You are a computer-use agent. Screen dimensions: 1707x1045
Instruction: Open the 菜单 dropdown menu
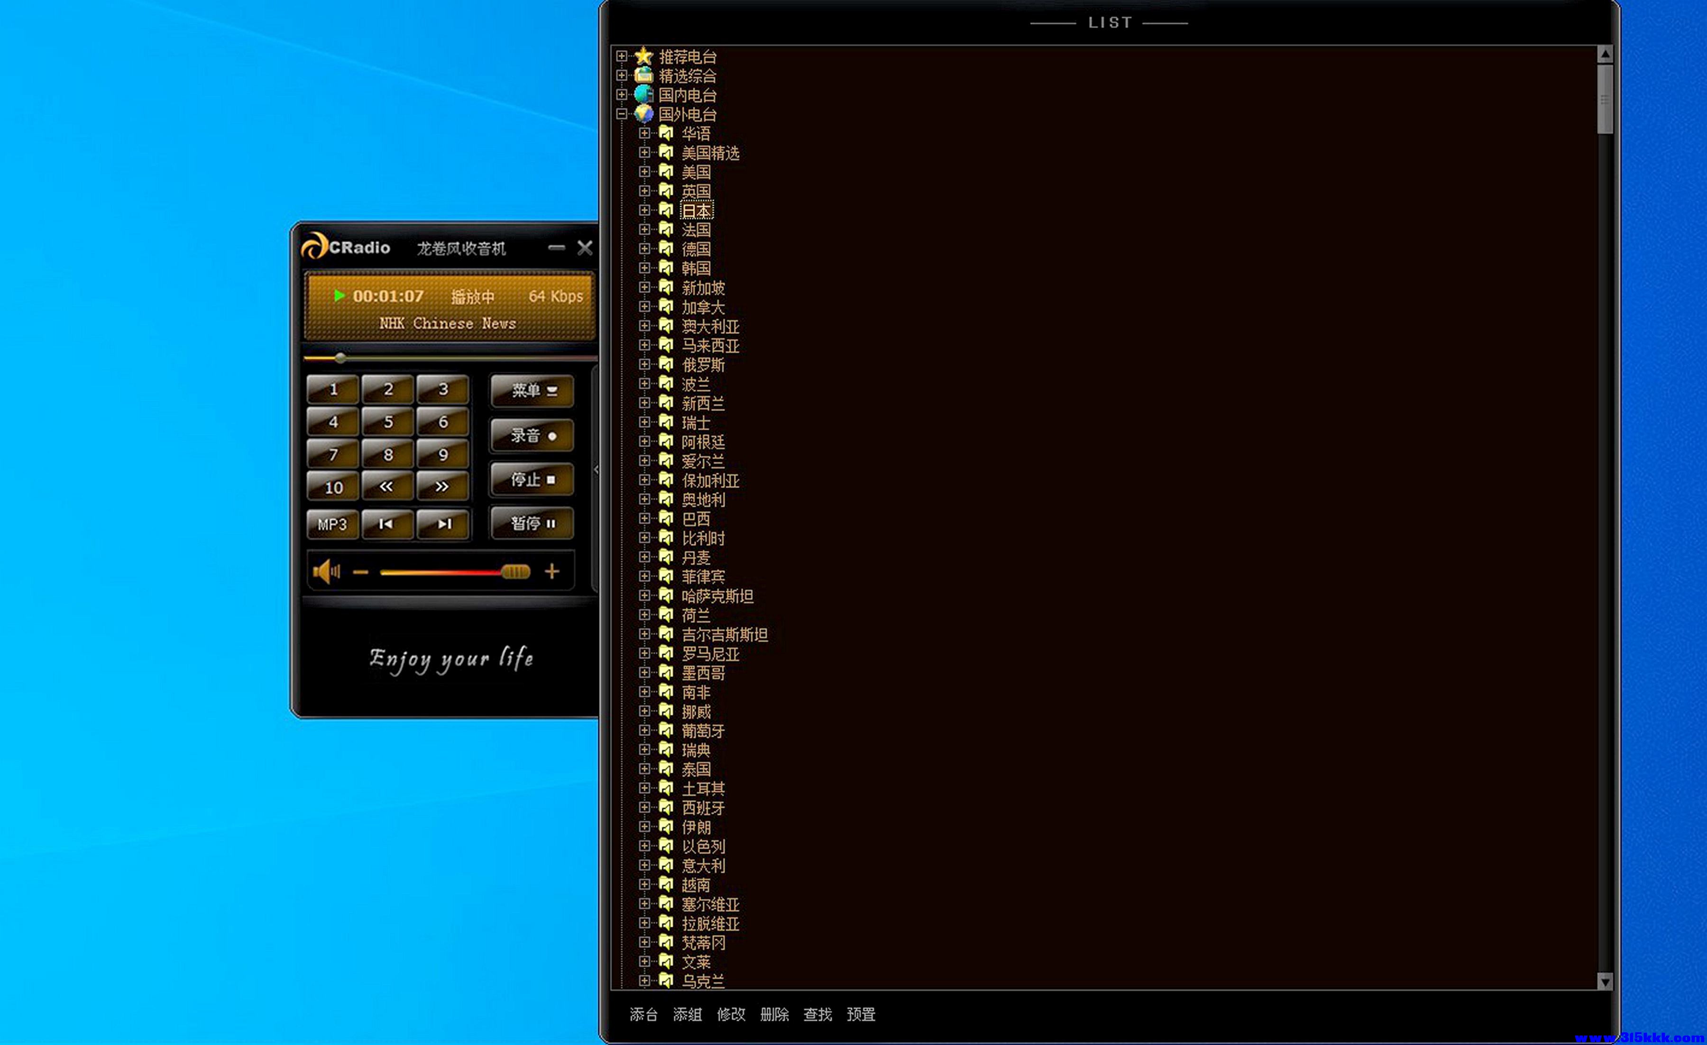[x=532, y=391]
